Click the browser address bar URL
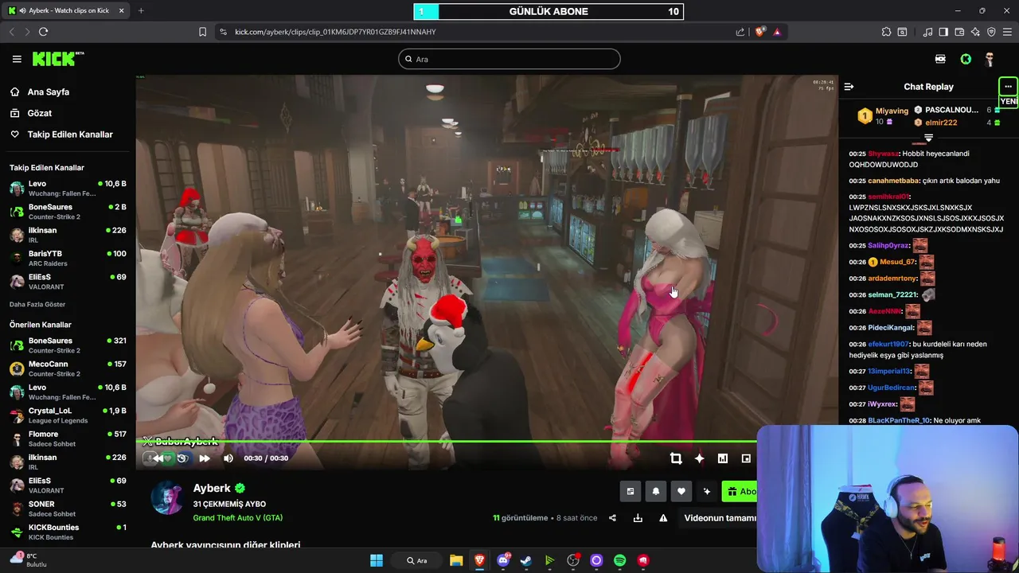The height and width of the screenshot is (573, 1019). (x=335, y=32)
